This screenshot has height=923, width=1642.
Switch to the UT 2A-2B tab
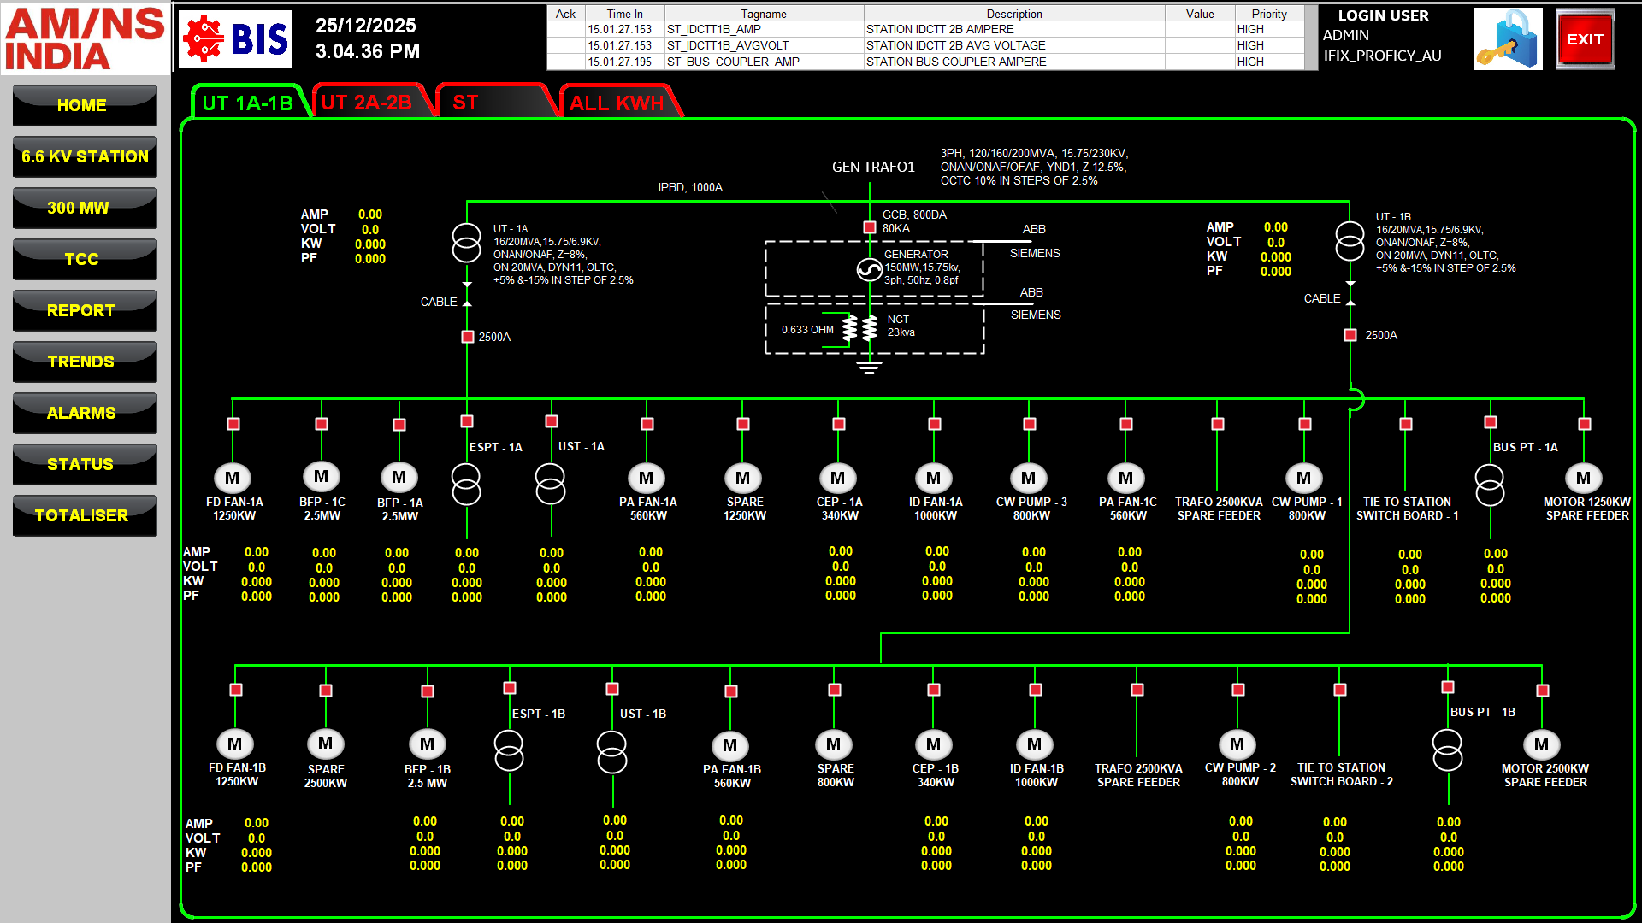point(368,103)
